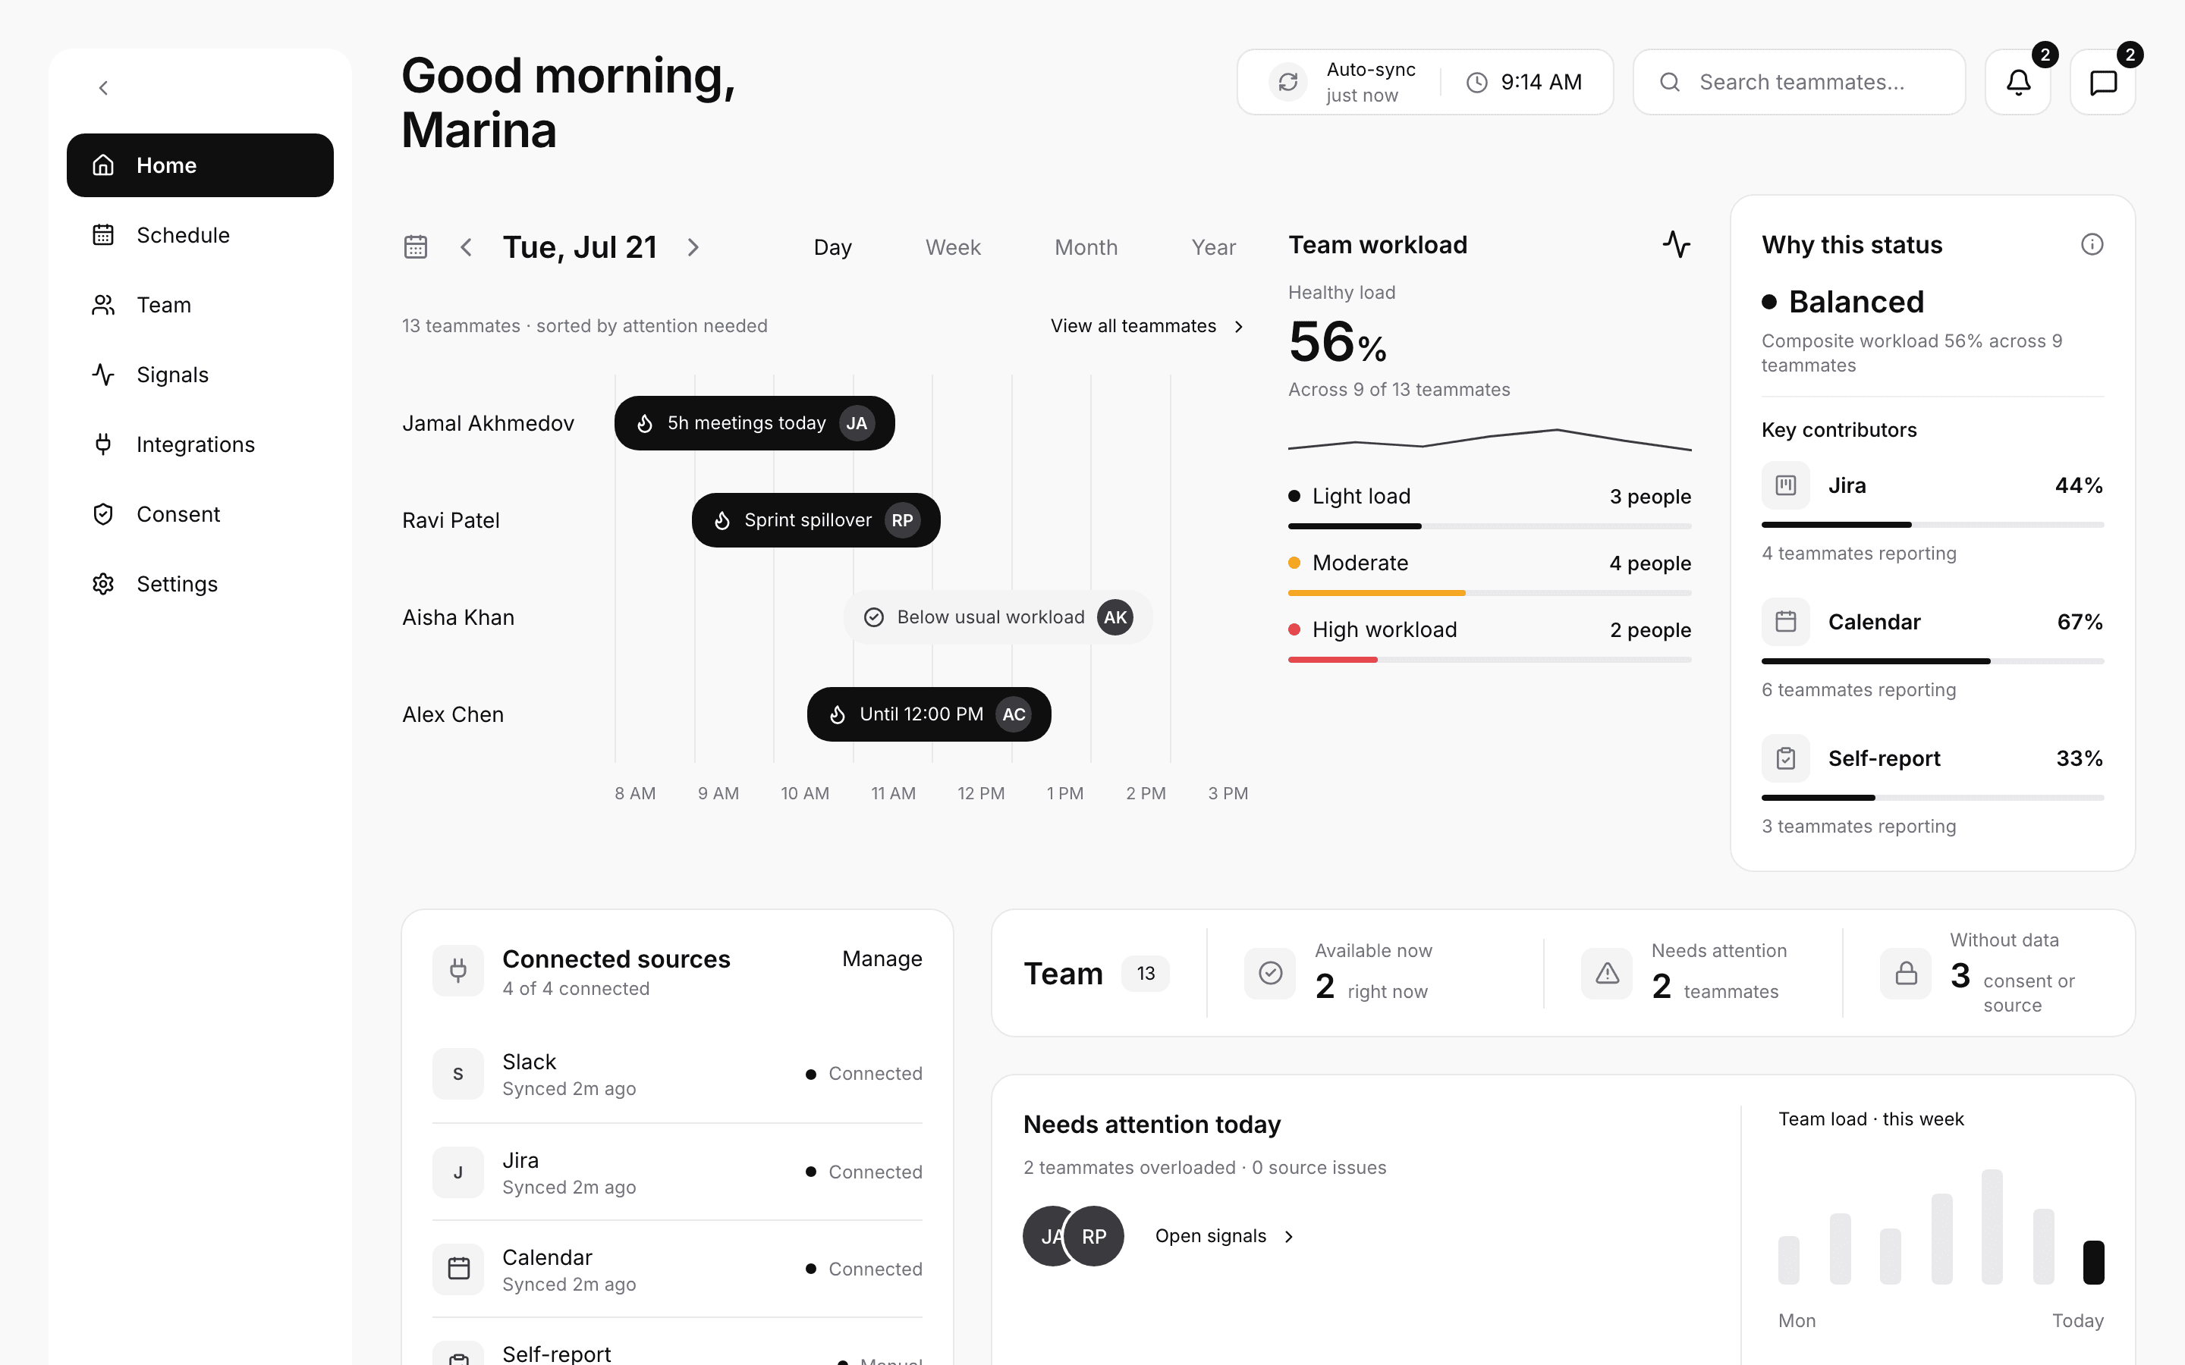This screenshot has height=1365, width=2185.
Task: Select Aisha's Below usual workload block
Action: [x=998, y=617]
